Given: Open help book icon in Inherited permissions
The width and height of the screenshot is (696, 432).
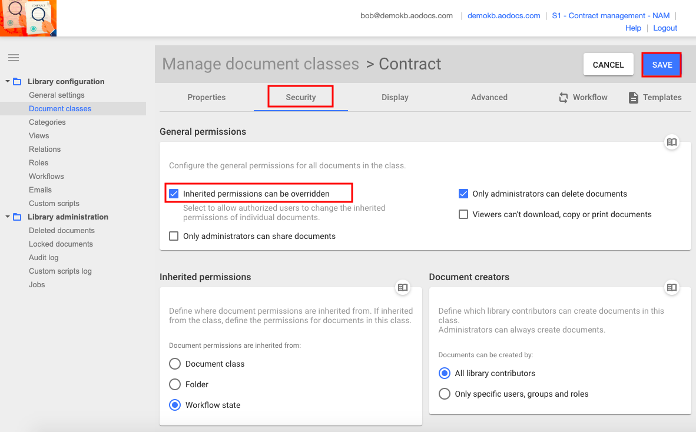Looking at the screenshot, I should tap(403, 287).
